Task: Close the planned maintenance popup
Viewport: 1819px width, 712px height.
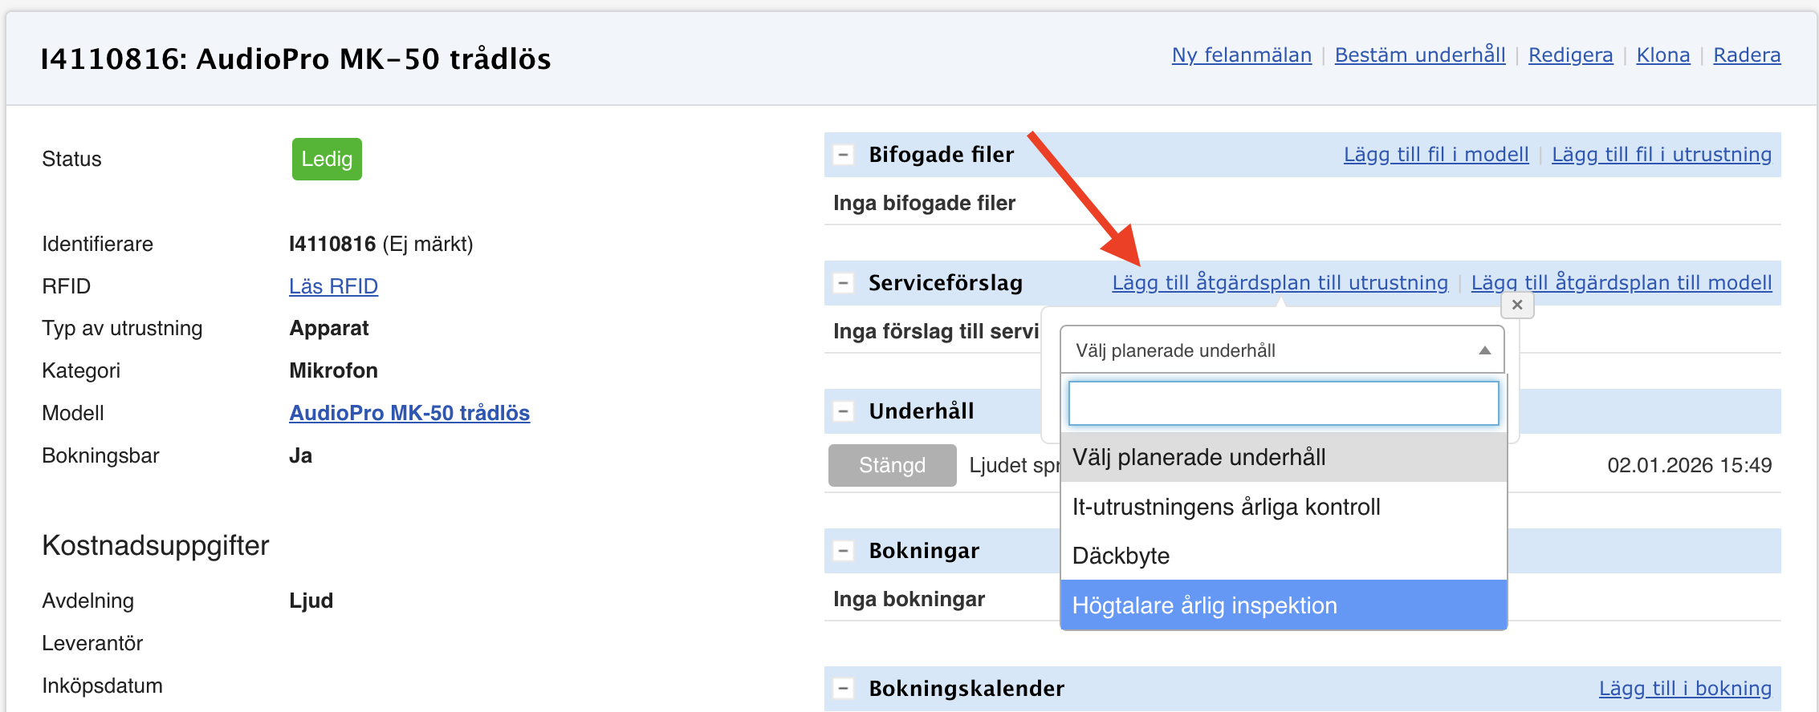Action: pos(1517,305)
